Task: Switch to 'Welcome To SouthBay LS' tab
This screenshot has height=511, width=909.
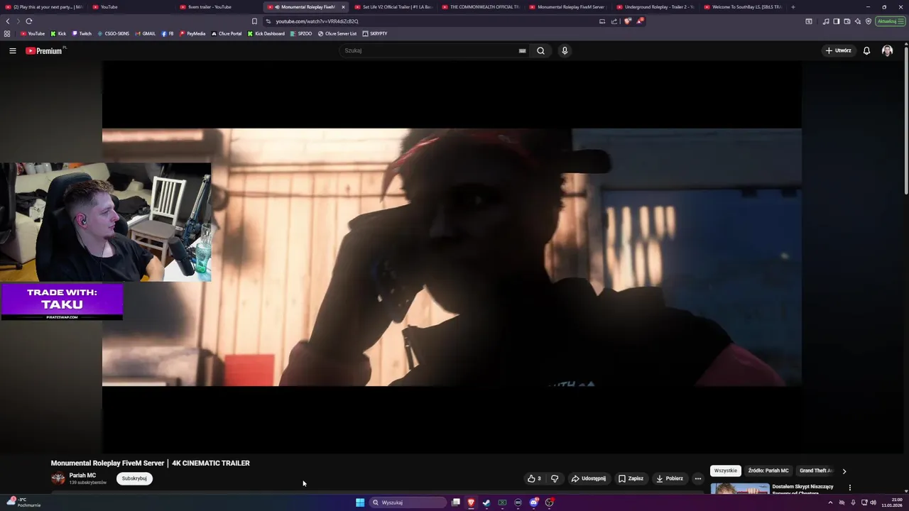Action: tap(743, 7)
